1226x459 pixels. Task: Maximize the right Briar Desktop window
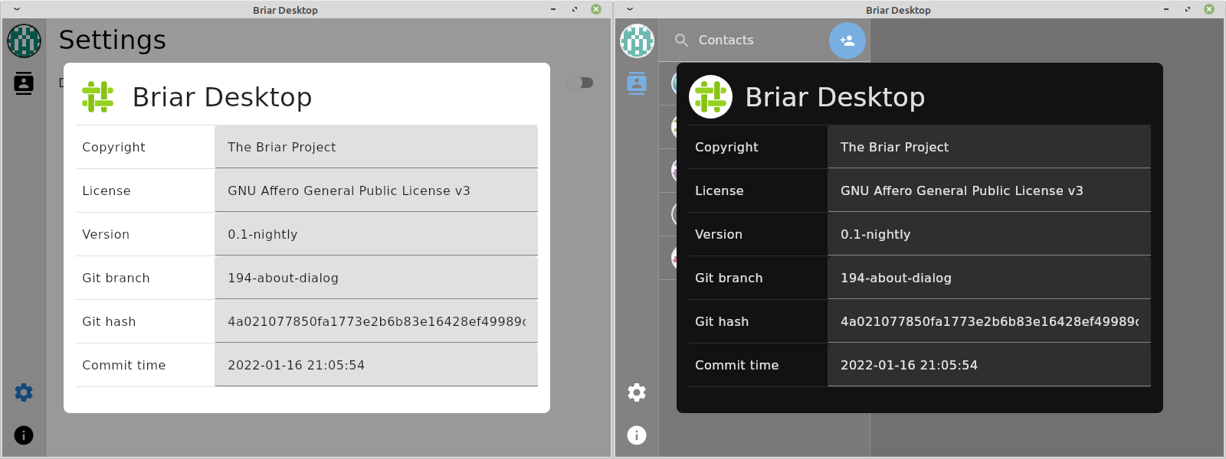point(1188,9)
